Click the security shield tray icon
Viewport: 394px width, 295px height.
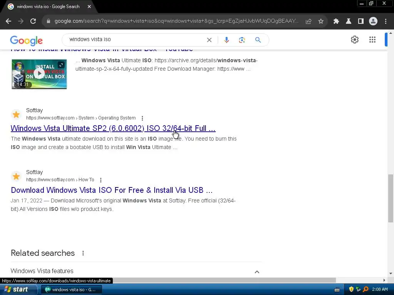pos(351,289)
